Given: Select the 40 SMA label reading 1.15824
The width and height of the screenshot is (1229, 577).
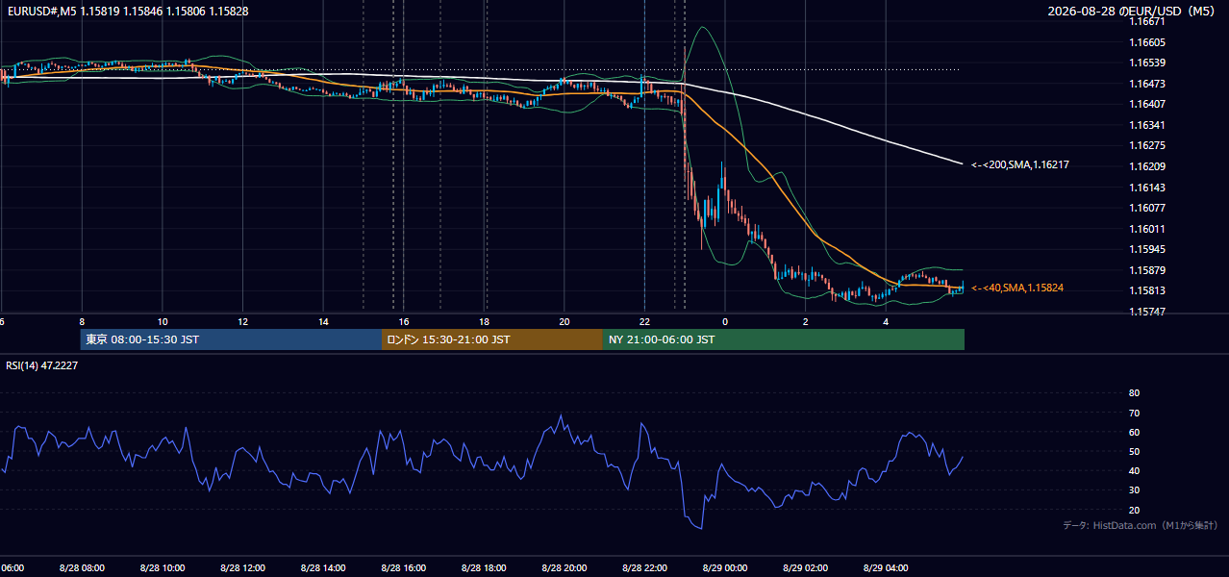Looking at the screenshot, I should click(1016, 288).
